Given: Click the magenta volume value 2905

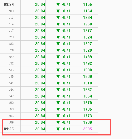Looking at the screenshot, I should point(88,129).
